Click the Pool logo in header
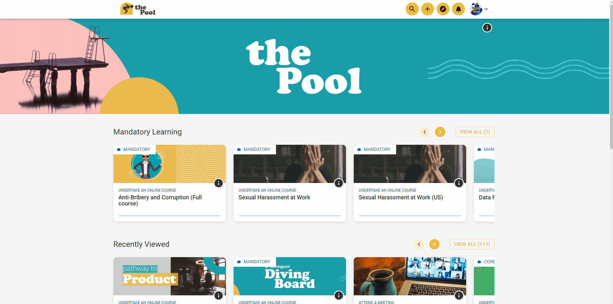Viewport: 613px width, 304px height. [138, 9]
